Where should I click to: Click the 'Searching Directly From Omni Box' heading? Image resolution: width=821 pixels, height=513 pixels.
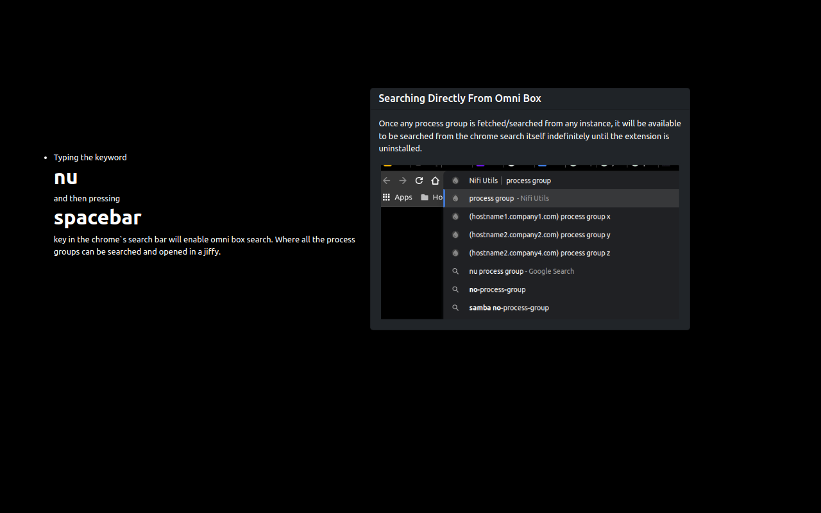pyautogui.click(x=460, y=98)
